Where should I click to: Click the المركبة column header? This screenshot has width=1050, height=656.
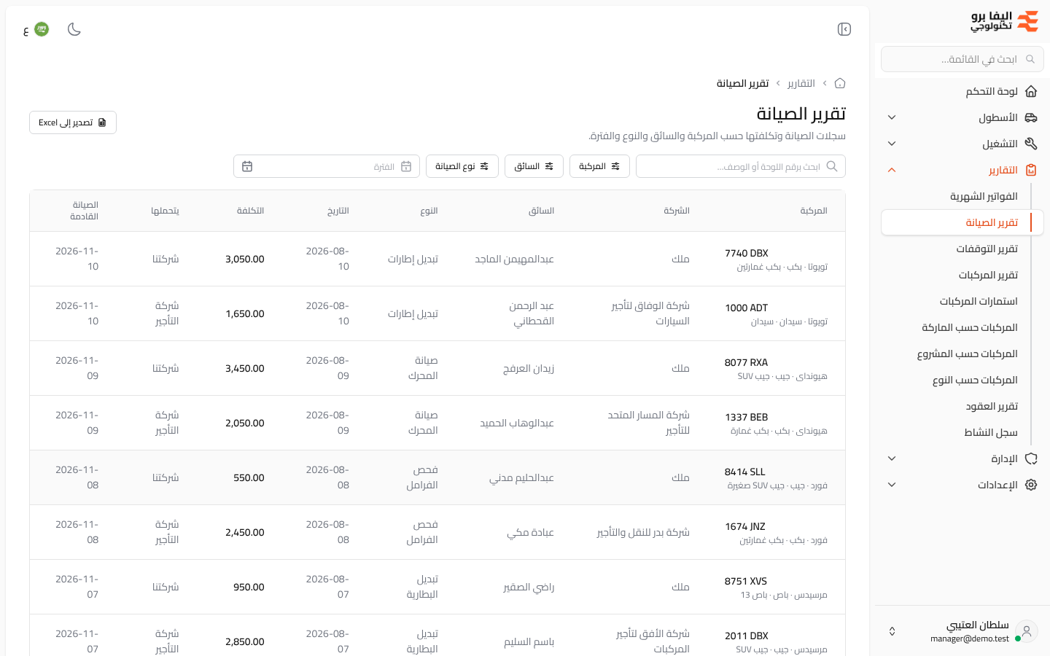[814, 211]
